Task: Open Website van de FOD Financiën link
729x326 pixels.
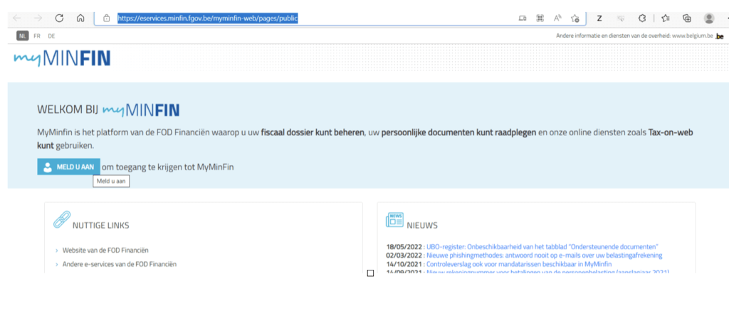Action: click(x=105, y=251)
